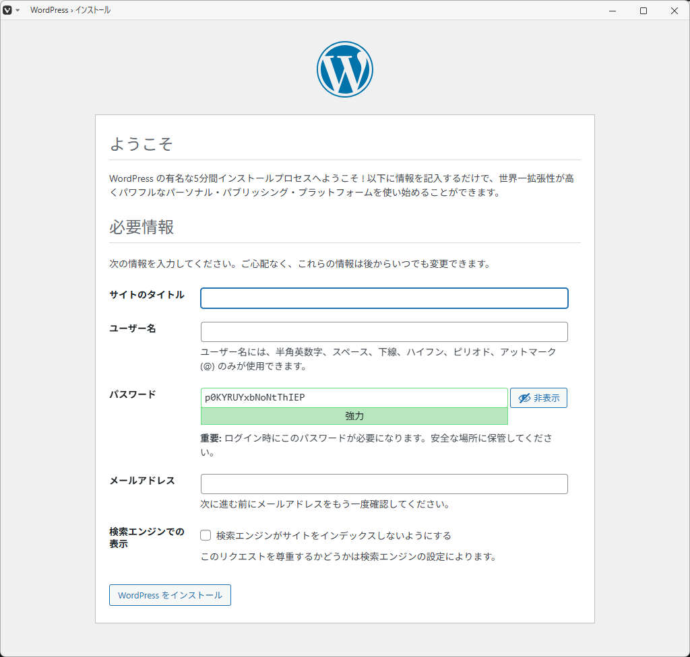The width and height of the screenshot is (690, 657).
Task: Click the 必要情報 heading
Action: (142, 227)
